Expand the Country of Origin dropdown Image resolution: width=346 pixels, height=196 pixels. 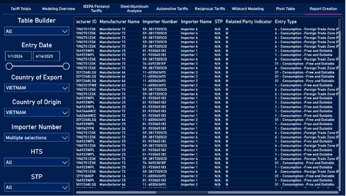[37, 113]
